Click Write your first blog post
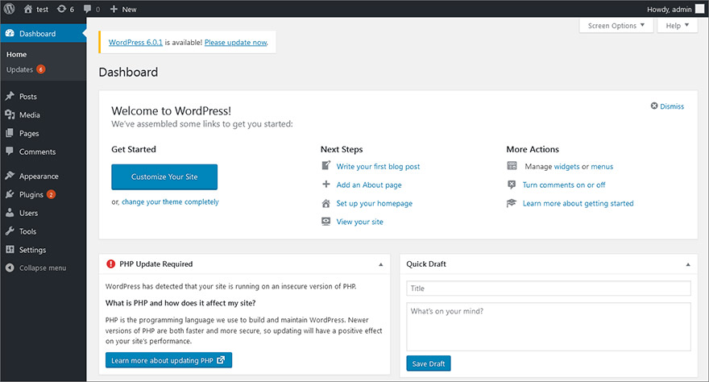Viewport: 709px width, 382px height. click(x=378, y=166)
